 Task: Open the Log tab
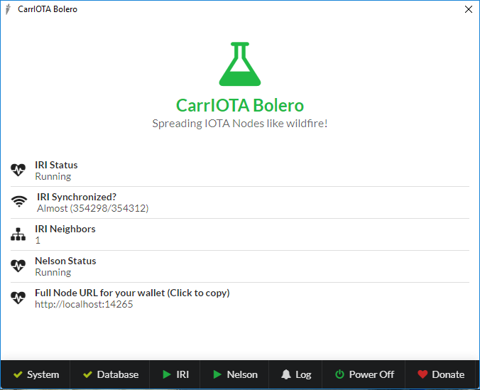pyautogui.click(x=295, y=374)
